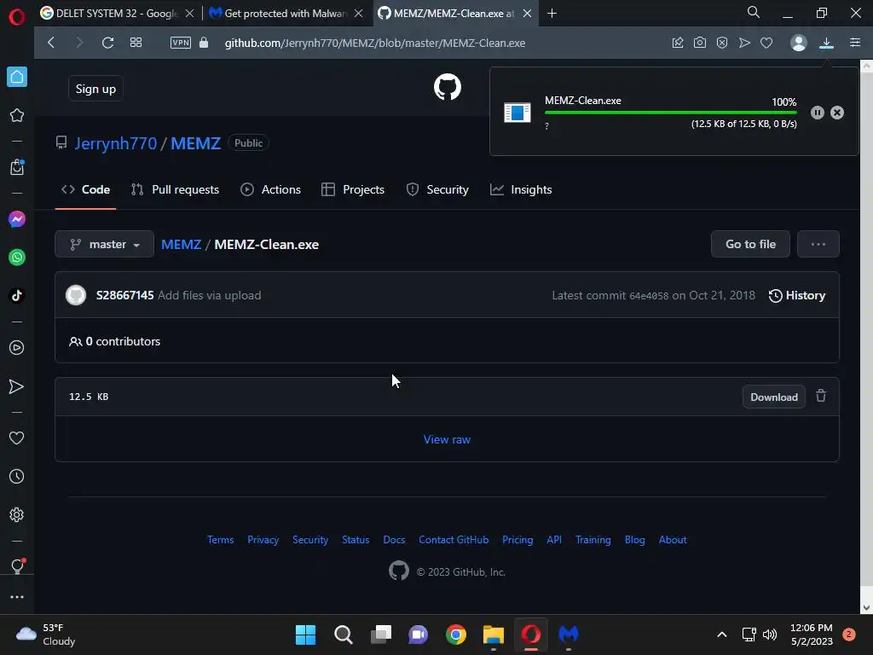Reload the page

108,43
